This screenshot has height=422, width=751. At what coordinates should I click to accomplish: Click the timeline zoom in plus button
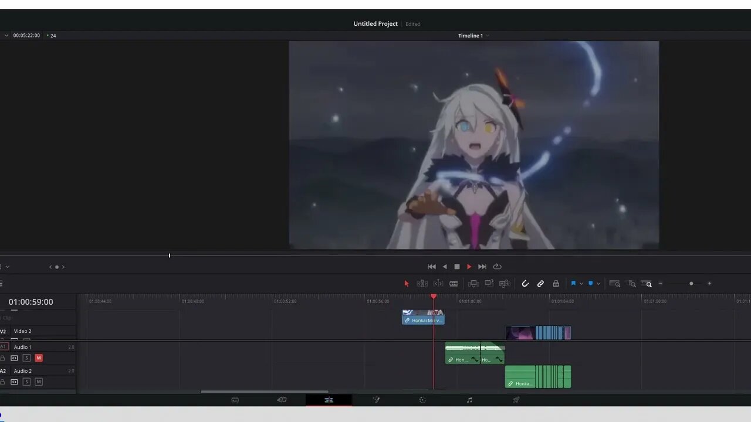click(x=709, y=284)
